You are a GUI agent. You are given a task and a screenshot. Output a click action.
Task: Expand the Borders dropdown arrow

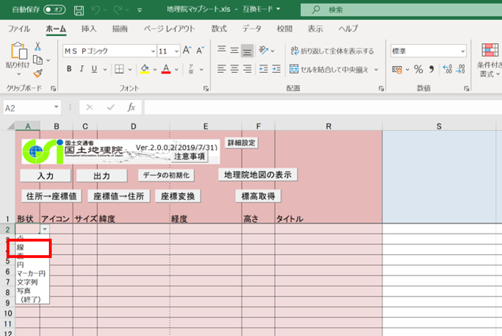130,69
